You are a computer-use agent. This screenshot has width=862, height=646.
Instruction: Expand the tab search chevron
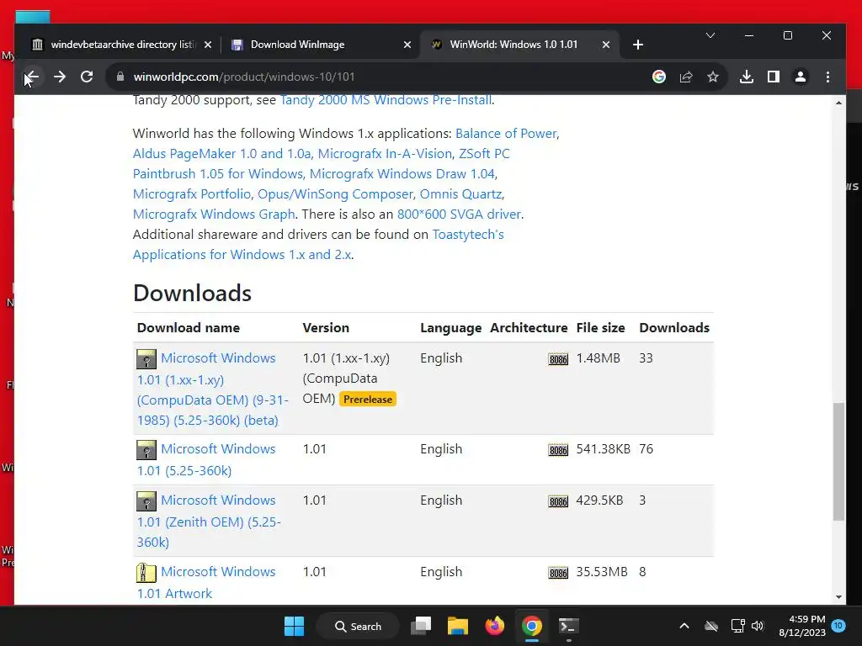click(x=710, y=35)
